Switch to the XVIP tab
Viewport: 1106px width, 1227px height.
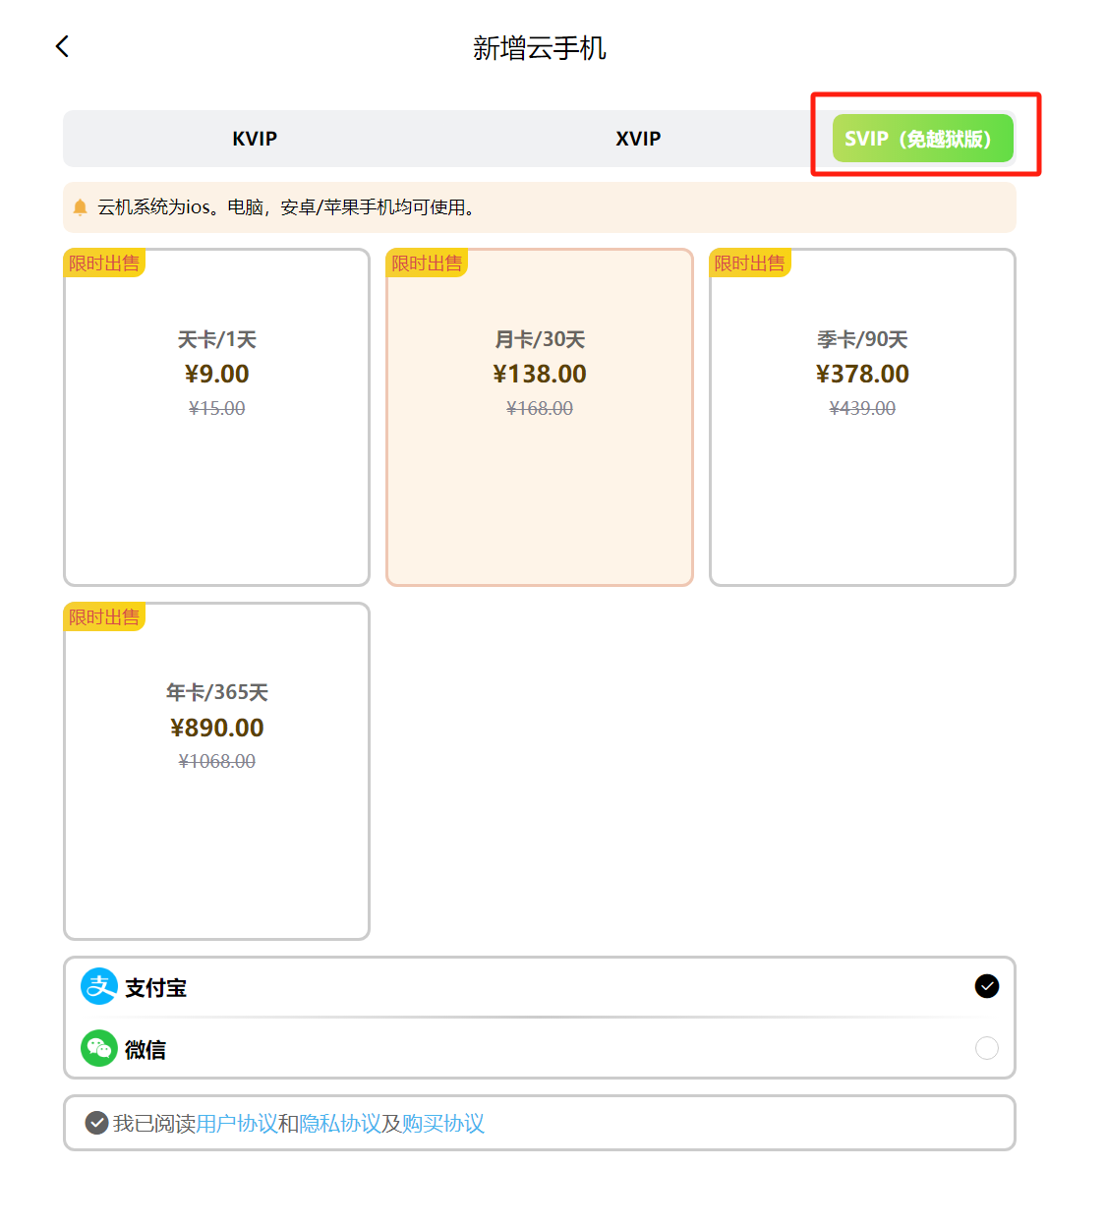(x=638, y=139)
